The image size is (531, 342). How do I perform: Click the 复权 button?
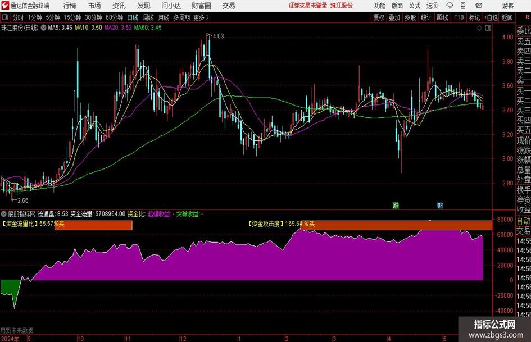pos(379,17)
